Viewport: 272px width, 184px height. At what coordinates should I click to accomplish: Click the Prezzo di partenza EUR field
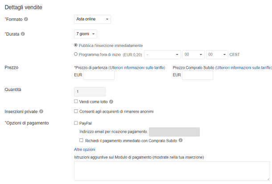click(99, 75)
